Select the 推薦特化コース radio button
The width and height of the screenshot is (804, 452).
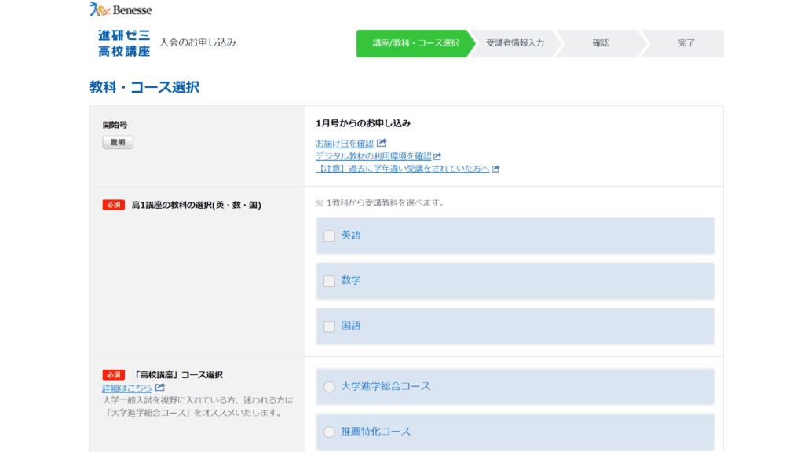(x=329, y=432)
